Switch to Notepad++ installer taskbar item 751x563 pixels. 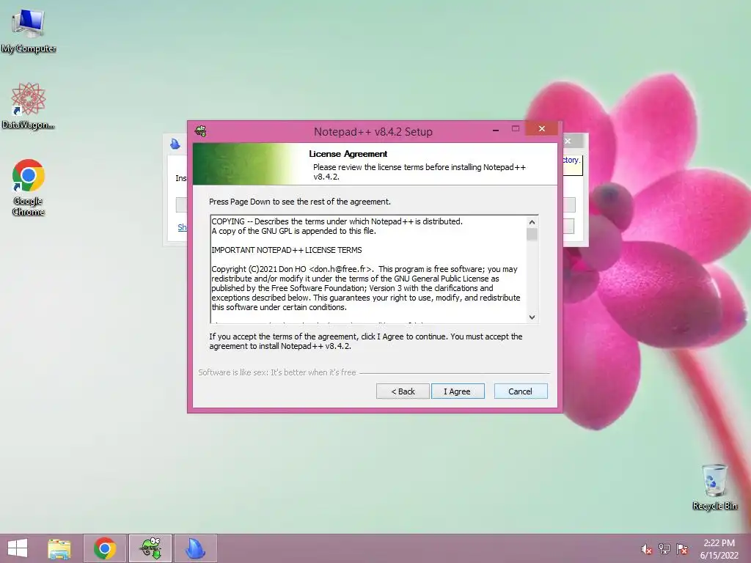(x=150, y=548)
